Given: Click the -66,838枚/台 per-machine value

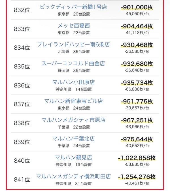Looking at the screenshot, I should [137, 89].
